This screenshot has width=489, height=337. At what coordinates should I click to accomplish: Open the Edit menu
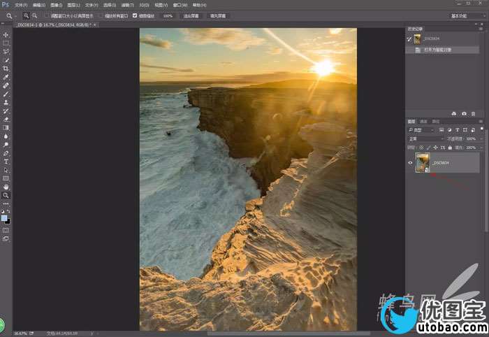(39, 5)
